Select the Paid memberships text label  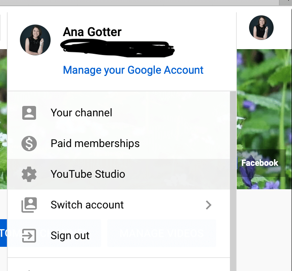(x=95, y=144)
